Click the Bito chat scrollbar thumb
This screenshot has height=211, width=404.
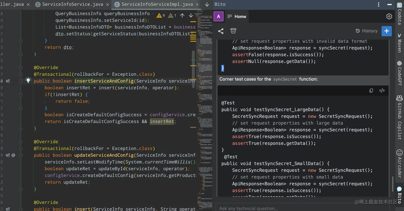(x=393, y=185)
